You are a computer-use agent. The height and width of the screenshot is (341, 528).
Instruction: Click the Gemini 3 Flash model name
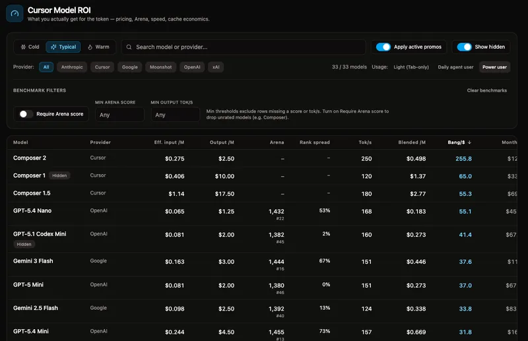tap(33, 261)
